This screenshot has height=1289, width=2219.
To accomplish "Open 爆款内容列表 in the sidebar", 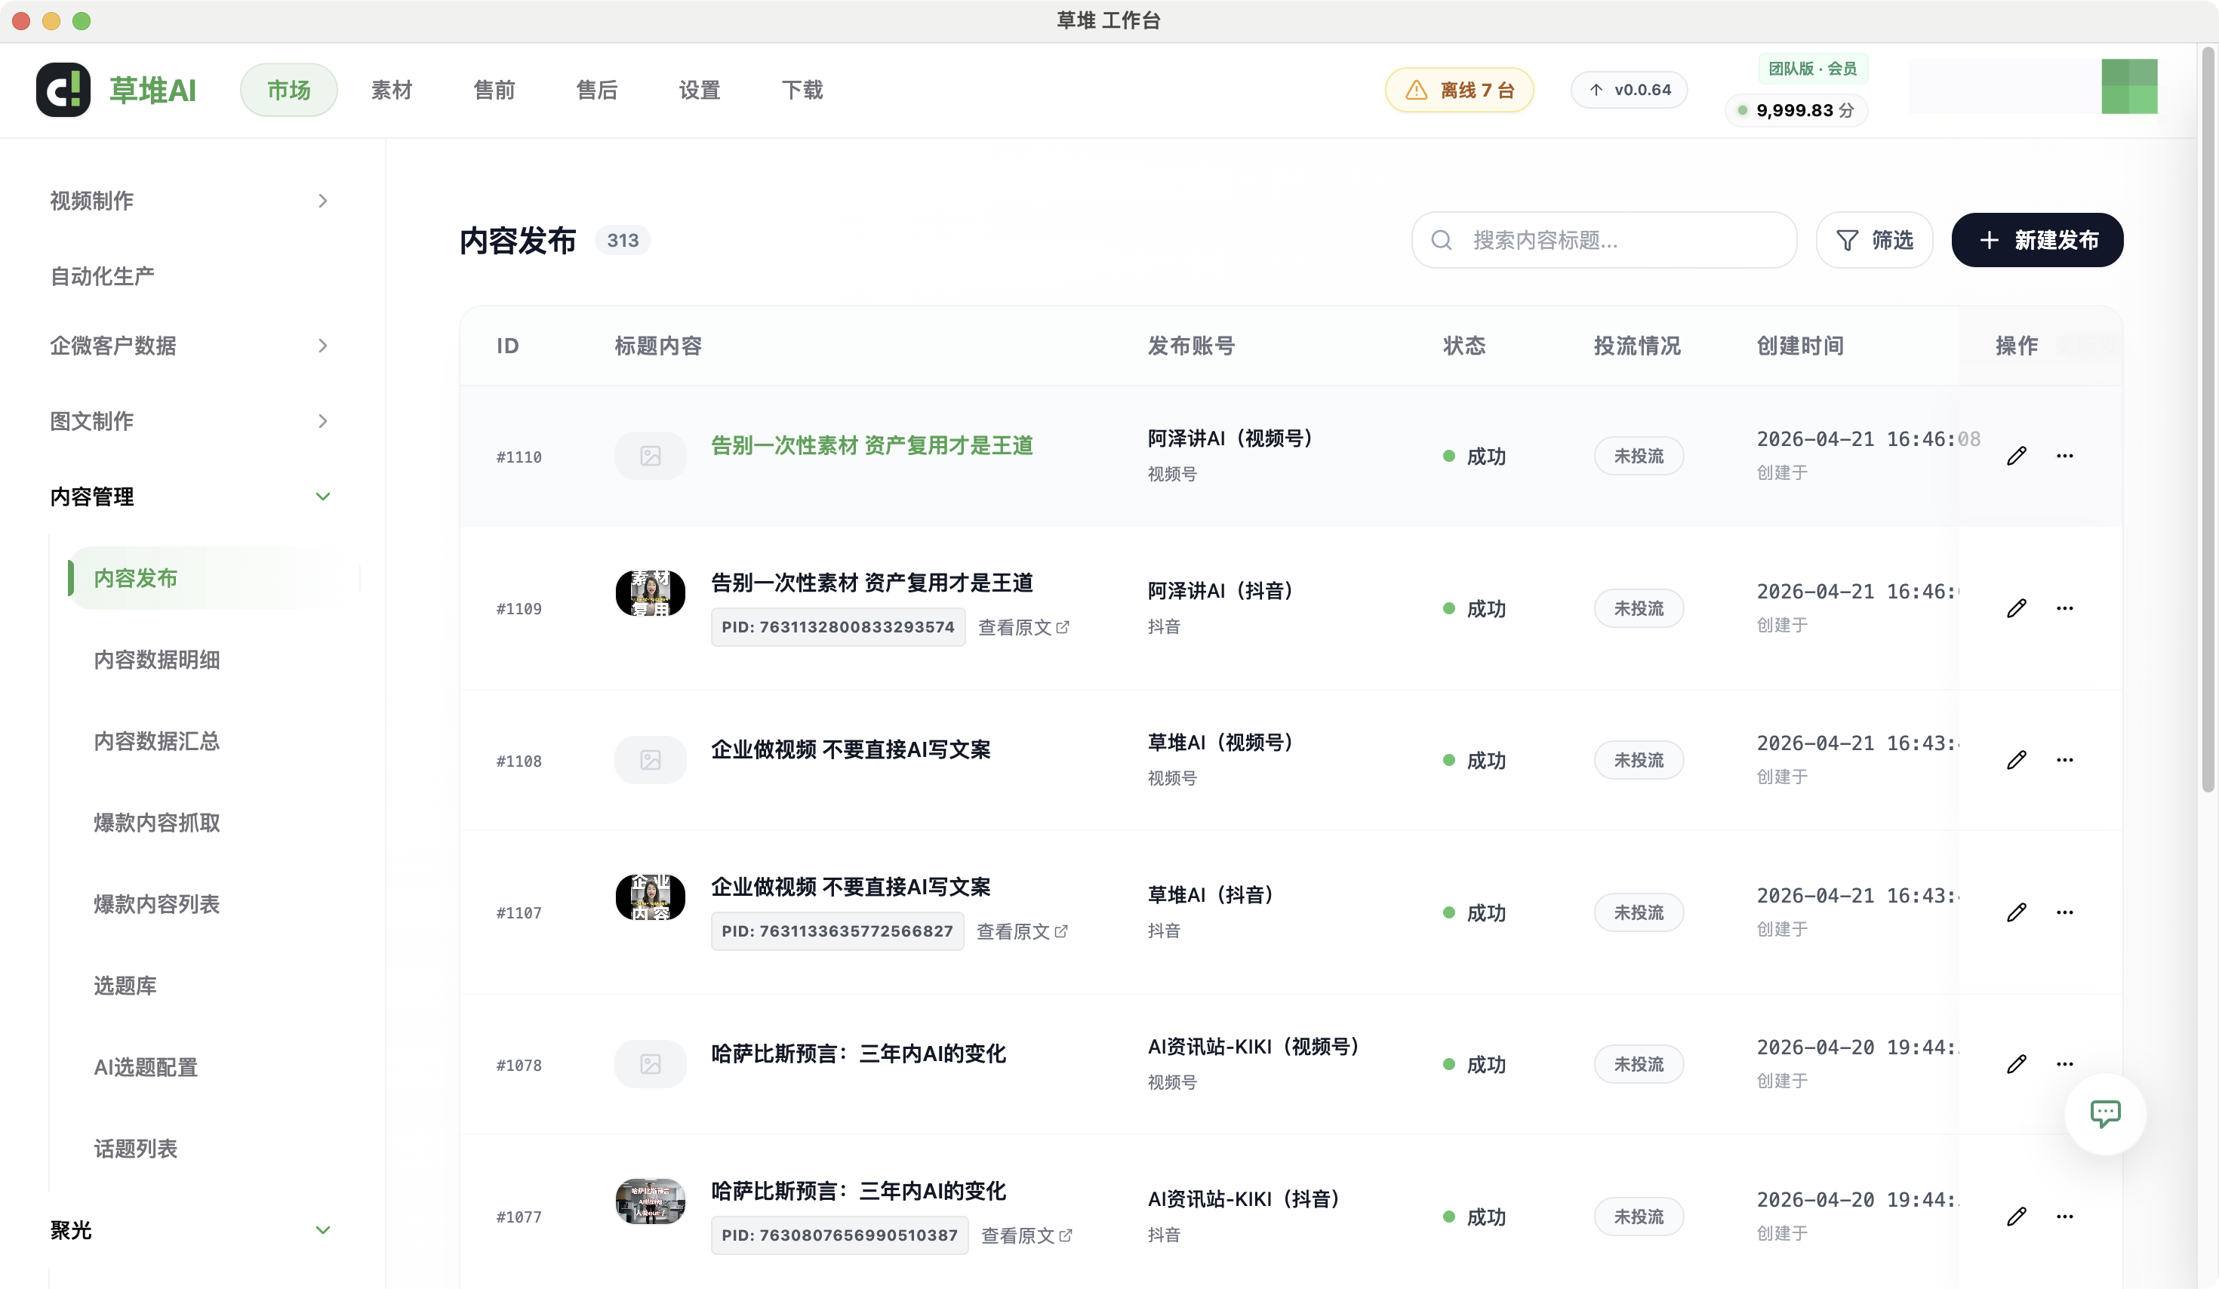I will coord(157,904).
